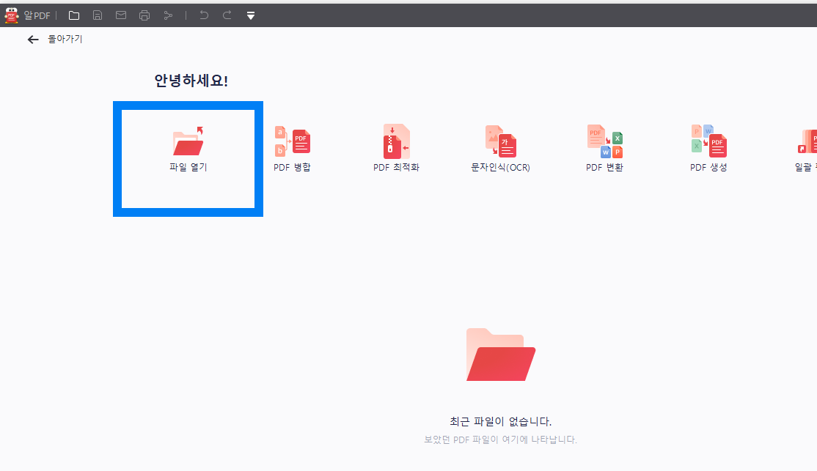Viewport: 817px width, 471px height.
Task: Click the share icon in the toolbar
Action: (x=168, y=15)
